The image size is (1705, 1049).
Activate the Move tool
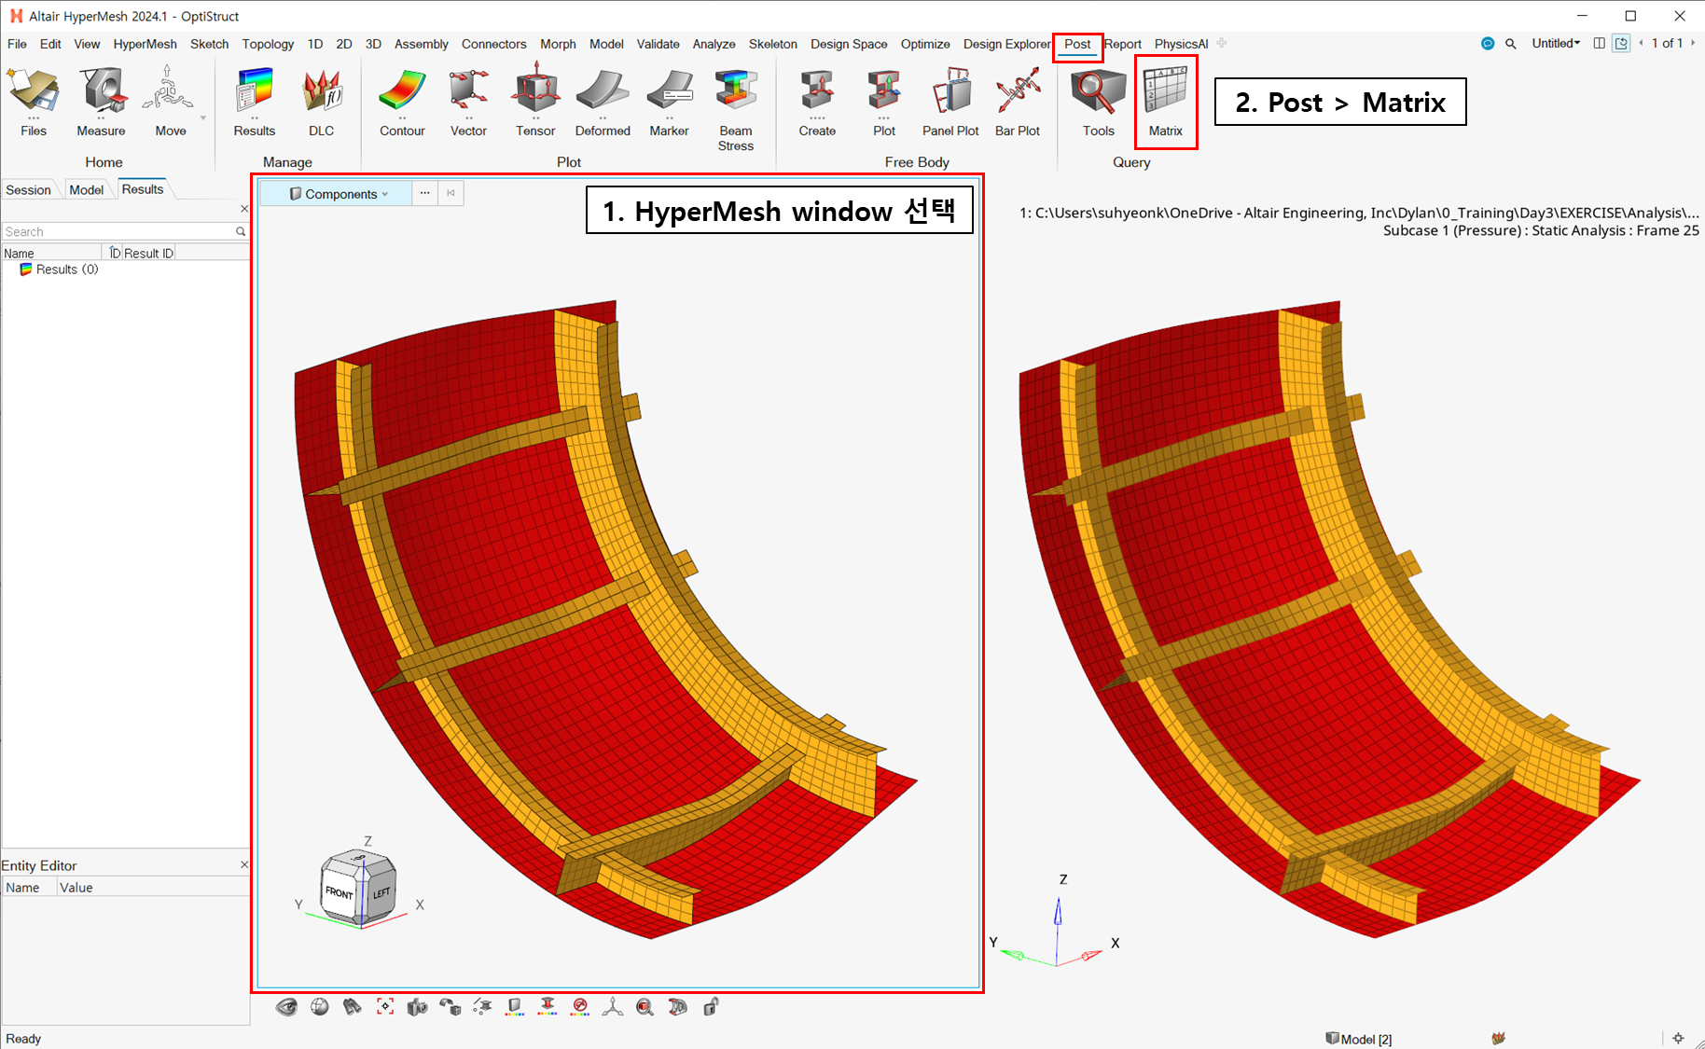(x=170, y=103)
